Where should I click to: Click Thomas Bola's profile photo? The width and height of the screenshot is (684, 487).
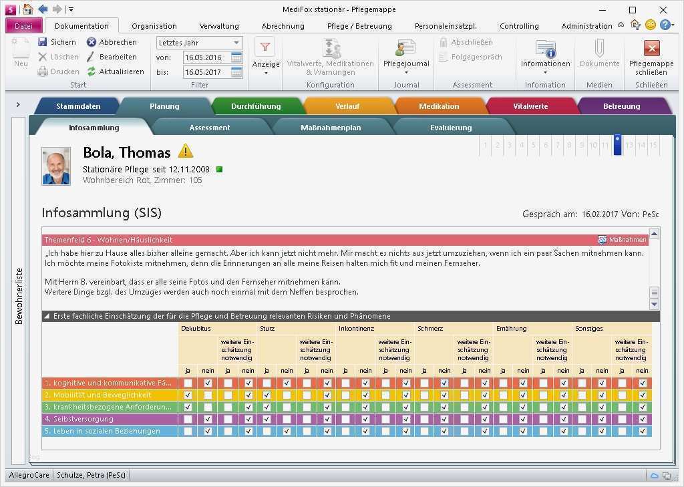56,166
